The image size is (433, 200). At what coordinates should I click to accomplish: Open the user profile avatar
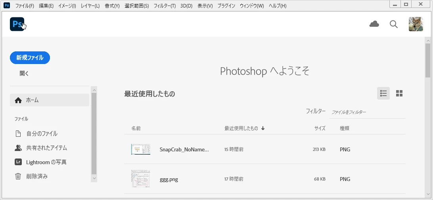416,24
